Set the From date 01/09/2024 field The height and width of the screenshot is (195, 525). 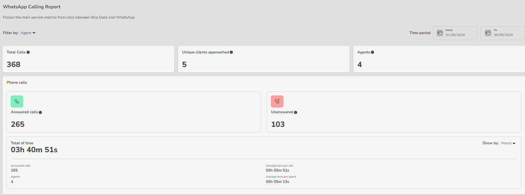[455, 35]
